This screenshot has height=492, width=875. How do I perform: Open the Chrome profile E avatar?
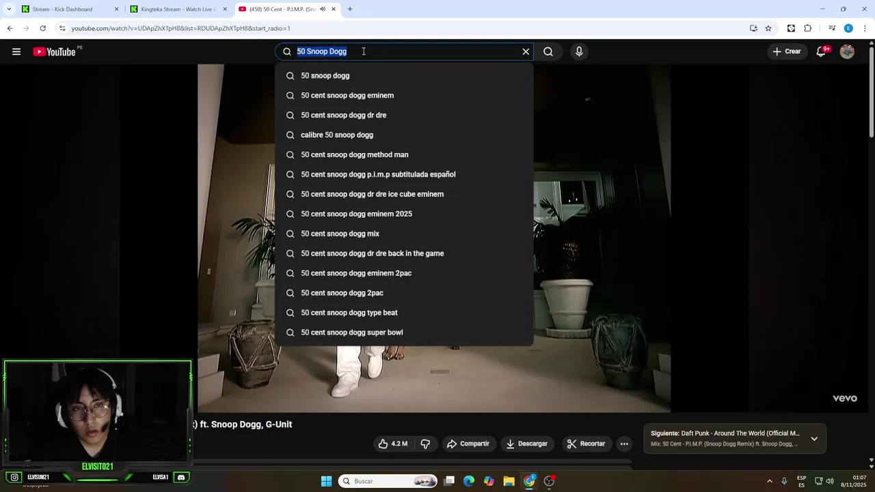(848, 29)
